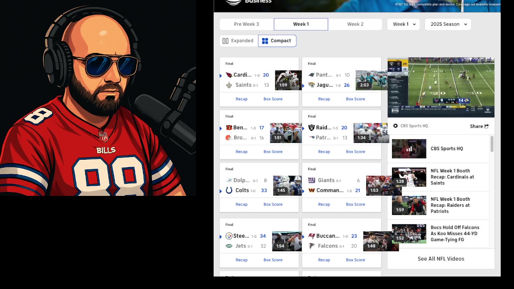Click the Indianapolis Colts horseshoe logo
The image size is (514, 289).
229,190
